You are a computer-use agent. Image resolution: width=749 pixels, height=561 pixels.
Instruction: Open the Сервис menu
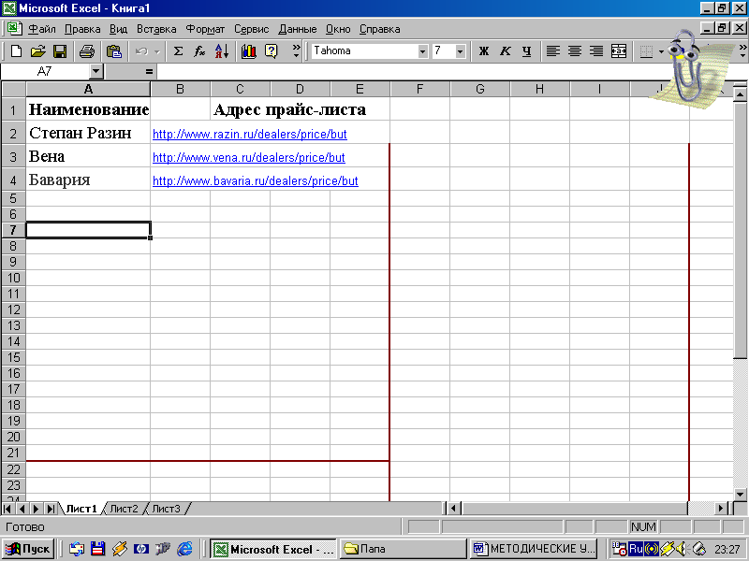tap(251, 29)
